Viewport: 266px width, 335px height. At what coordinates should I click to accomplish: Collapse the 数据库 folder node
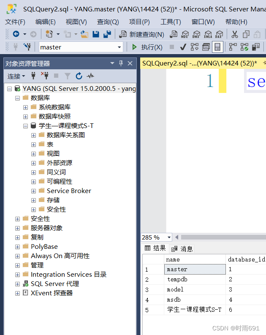[17, 98]
